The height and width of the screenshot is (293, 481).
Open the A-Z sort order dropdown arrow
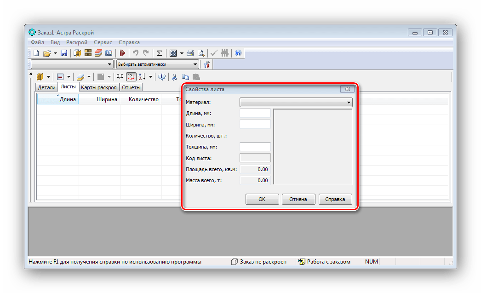151,77
